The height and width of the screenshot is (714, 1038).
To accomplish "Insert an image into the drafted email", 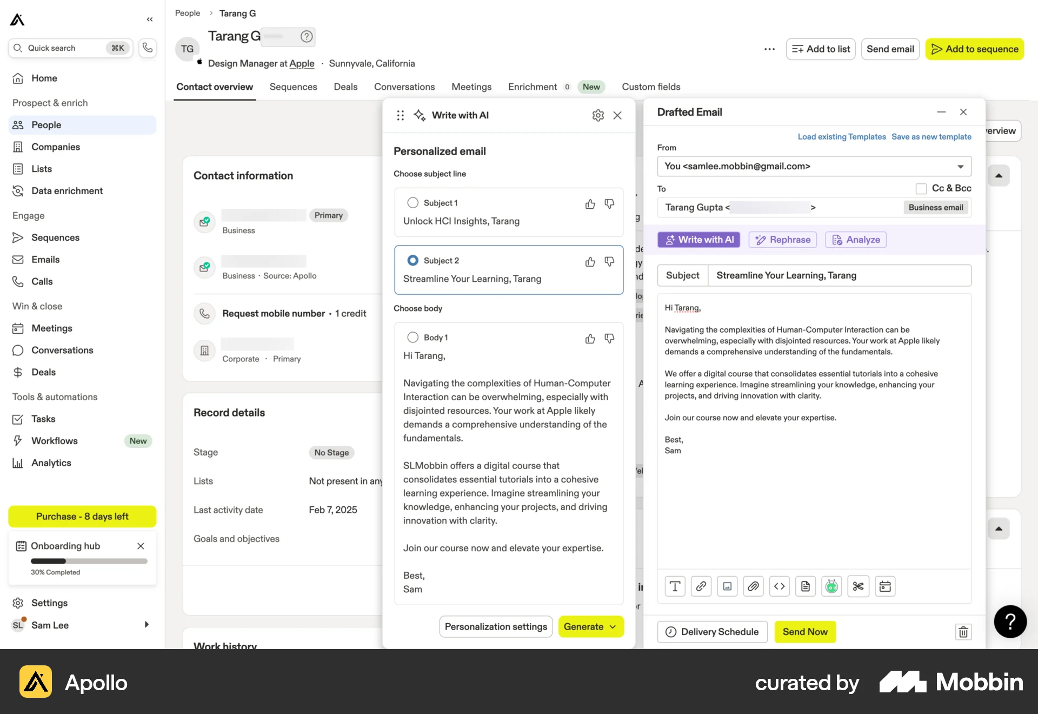I will click(x=727, y=586).
